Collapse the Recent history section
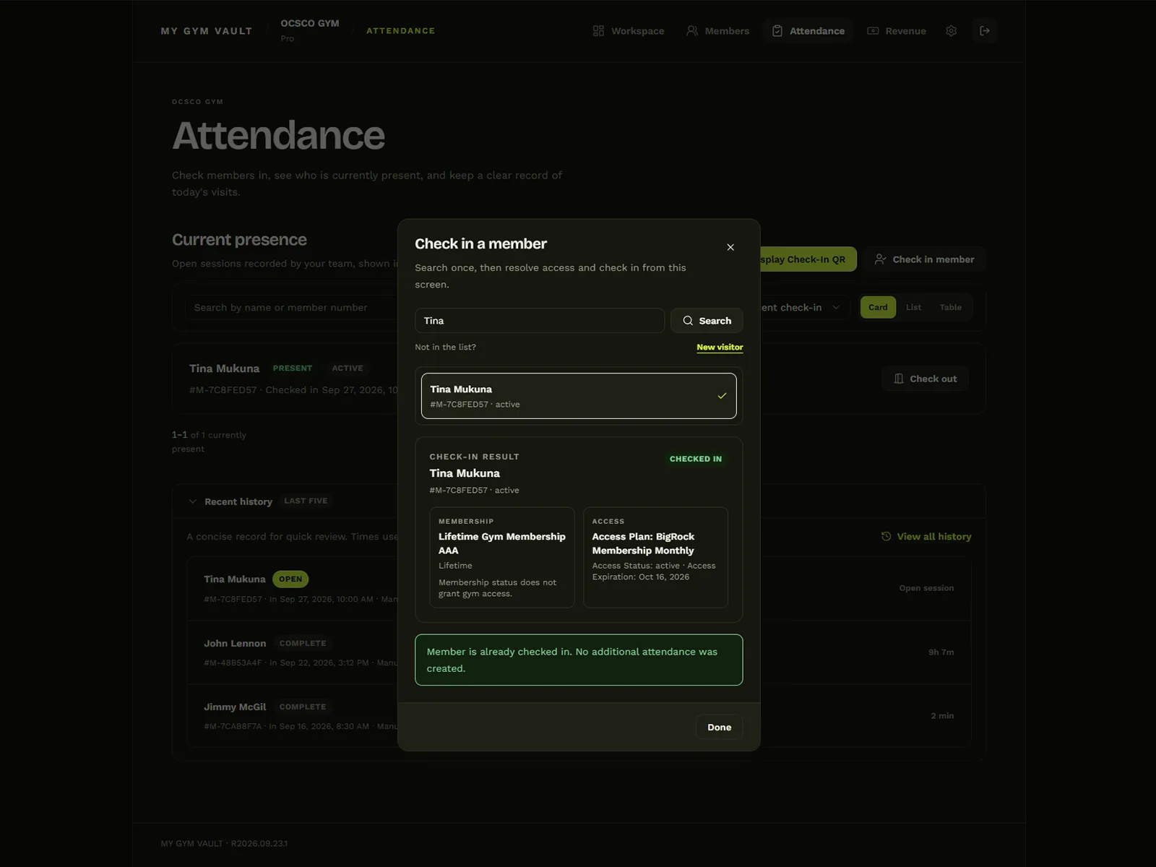1156x867 pixels. tap(192, 501)
